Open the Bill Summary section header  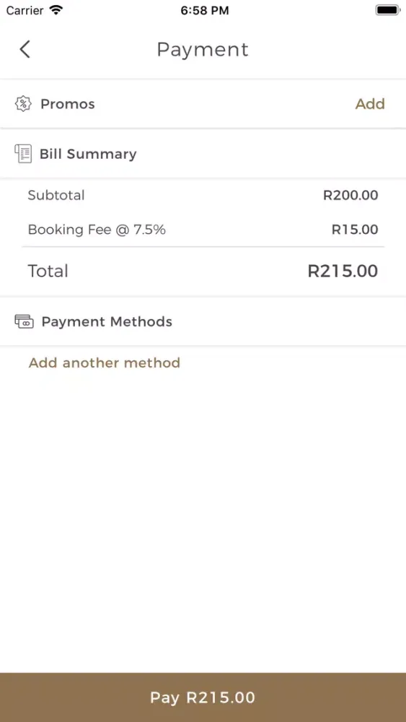tap(203, 154)
